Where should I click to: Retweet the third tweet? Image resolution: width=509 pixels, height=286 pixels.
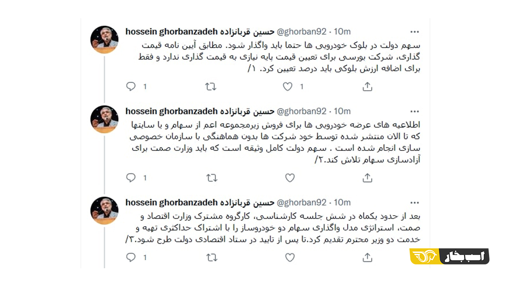tap(211, 257)
